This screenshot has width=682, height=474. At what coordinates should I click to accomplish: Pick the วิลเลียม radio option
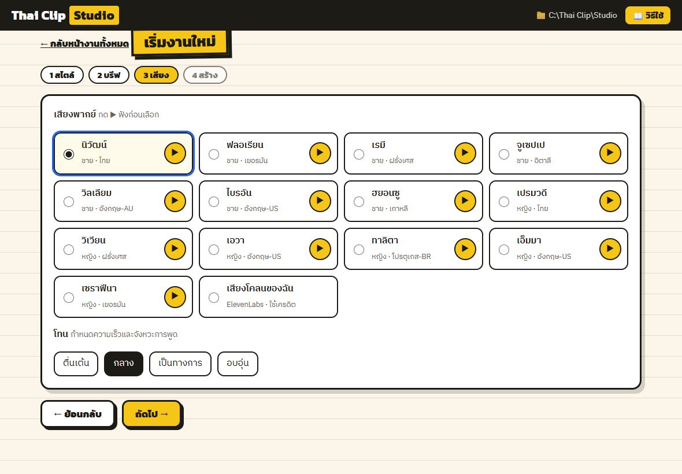pyautogui.click(x=69, y=202)
